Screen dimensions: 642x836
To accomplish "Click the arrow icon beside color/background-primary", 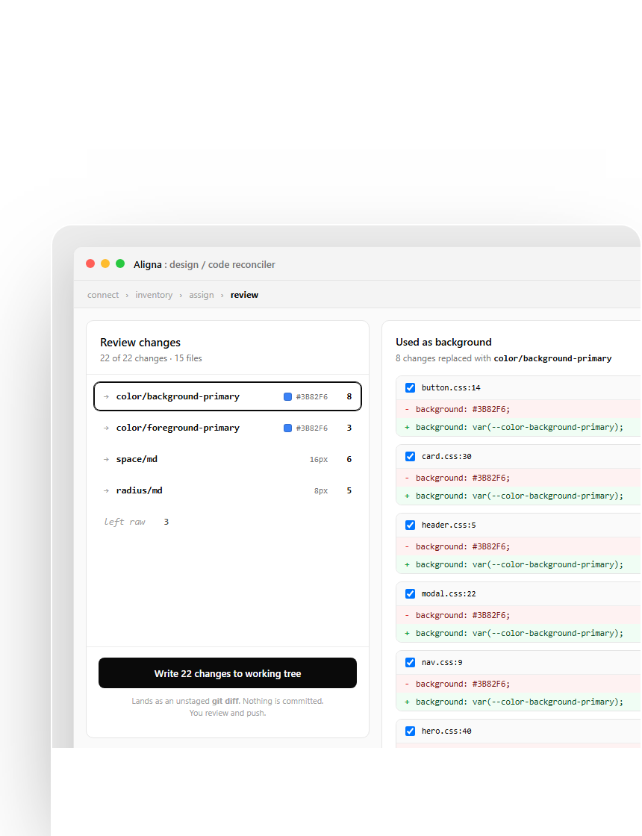I will 106,396.
